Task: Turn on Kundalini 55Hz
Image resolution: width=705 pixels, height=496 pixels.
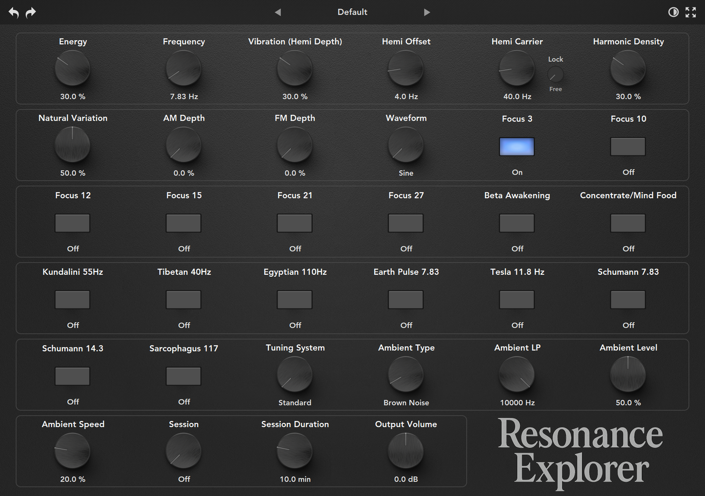Action: [x=72, y=299]
